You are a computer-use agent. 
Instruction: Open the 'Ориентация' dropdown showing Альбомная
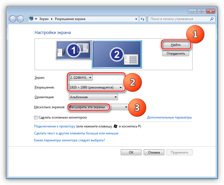93,97
